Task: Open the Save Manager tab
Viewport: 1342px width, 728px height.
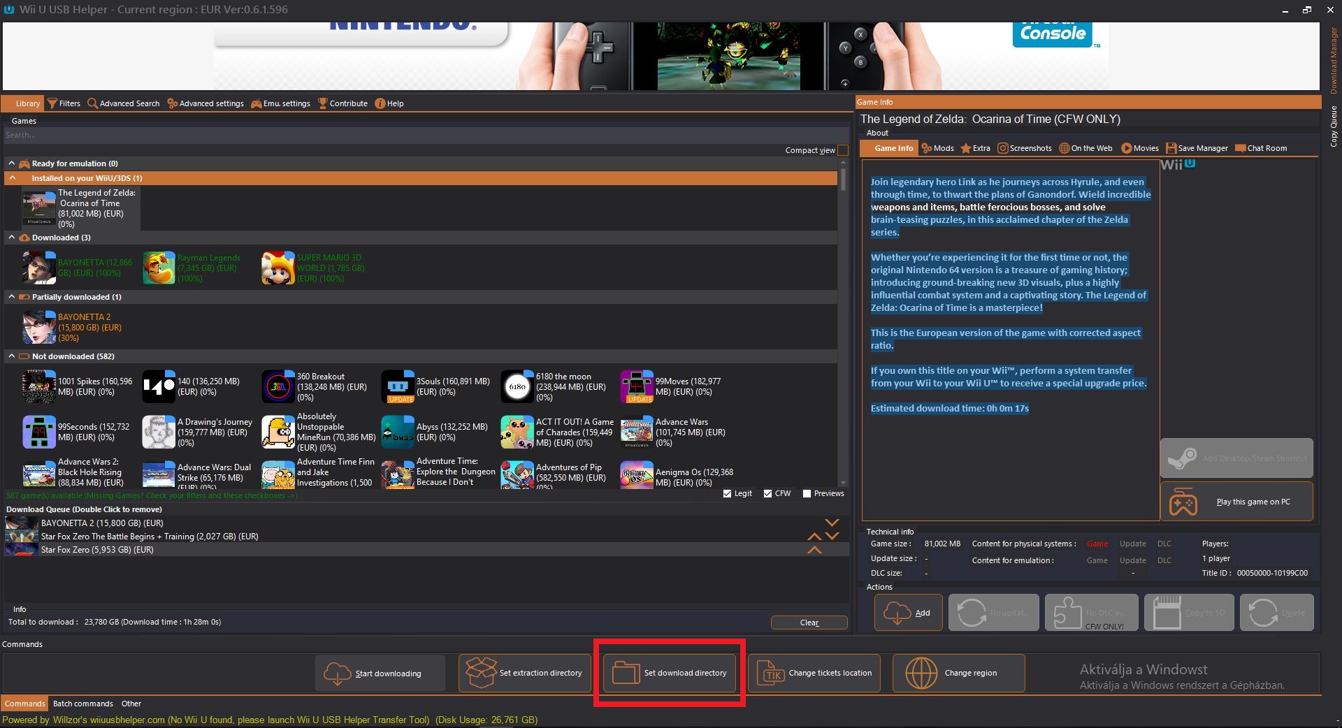Action: point(1197,148)
